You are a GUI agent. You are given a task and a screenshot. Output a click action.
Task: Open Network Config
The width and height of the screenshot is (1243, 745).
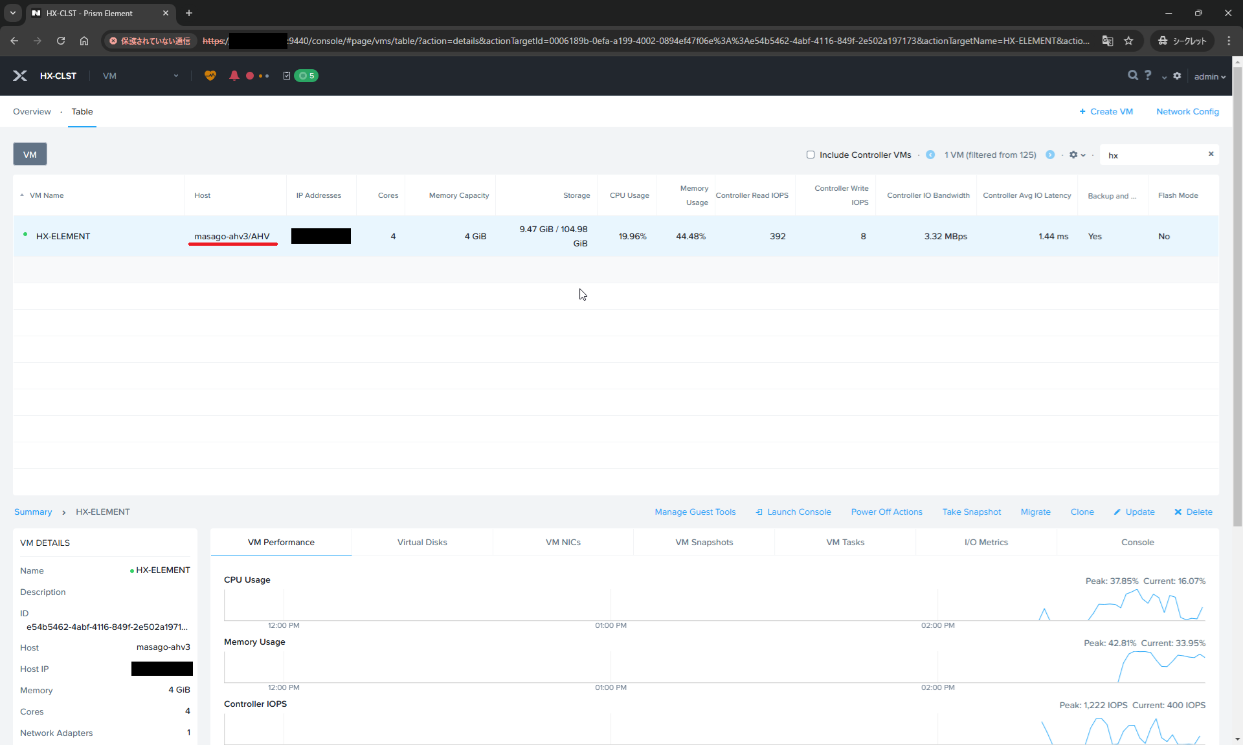1187,111
